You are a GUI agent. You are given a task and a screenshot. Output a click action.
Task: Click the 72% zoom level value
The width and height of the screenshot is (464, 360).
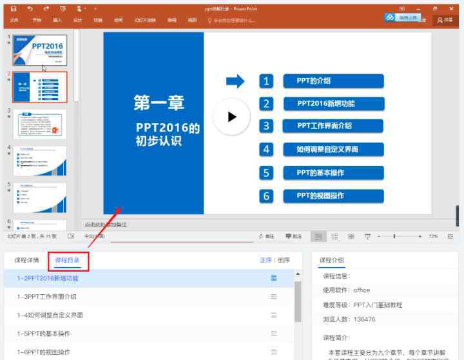(433, 236)
